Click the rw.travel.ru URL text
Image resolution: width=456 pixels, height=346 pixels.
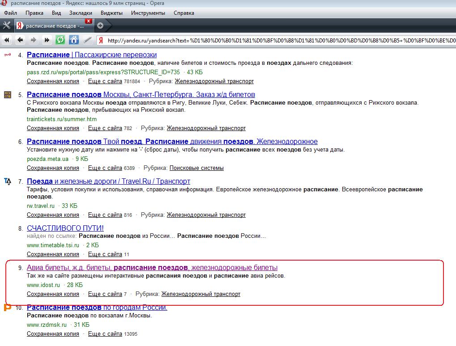pyautogui.click(x=41, y=206)
